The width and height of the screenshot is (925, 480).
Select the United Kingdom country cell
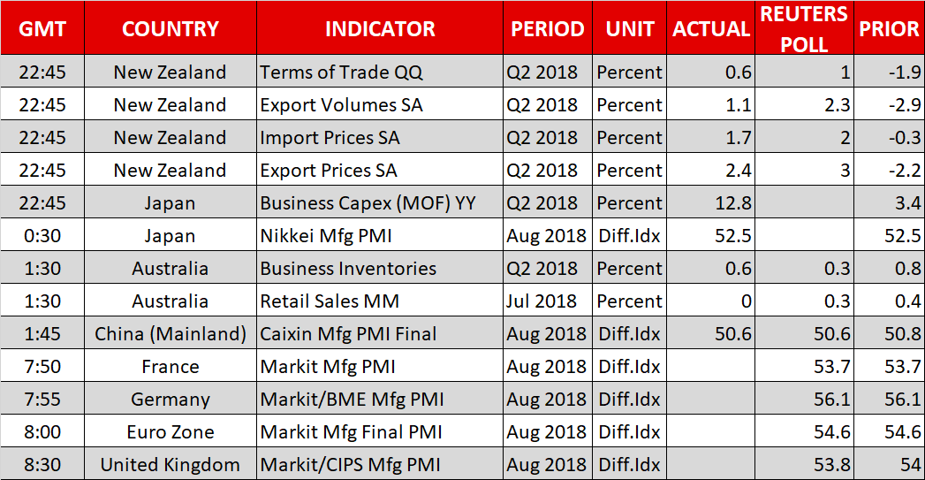click(170, 465)
